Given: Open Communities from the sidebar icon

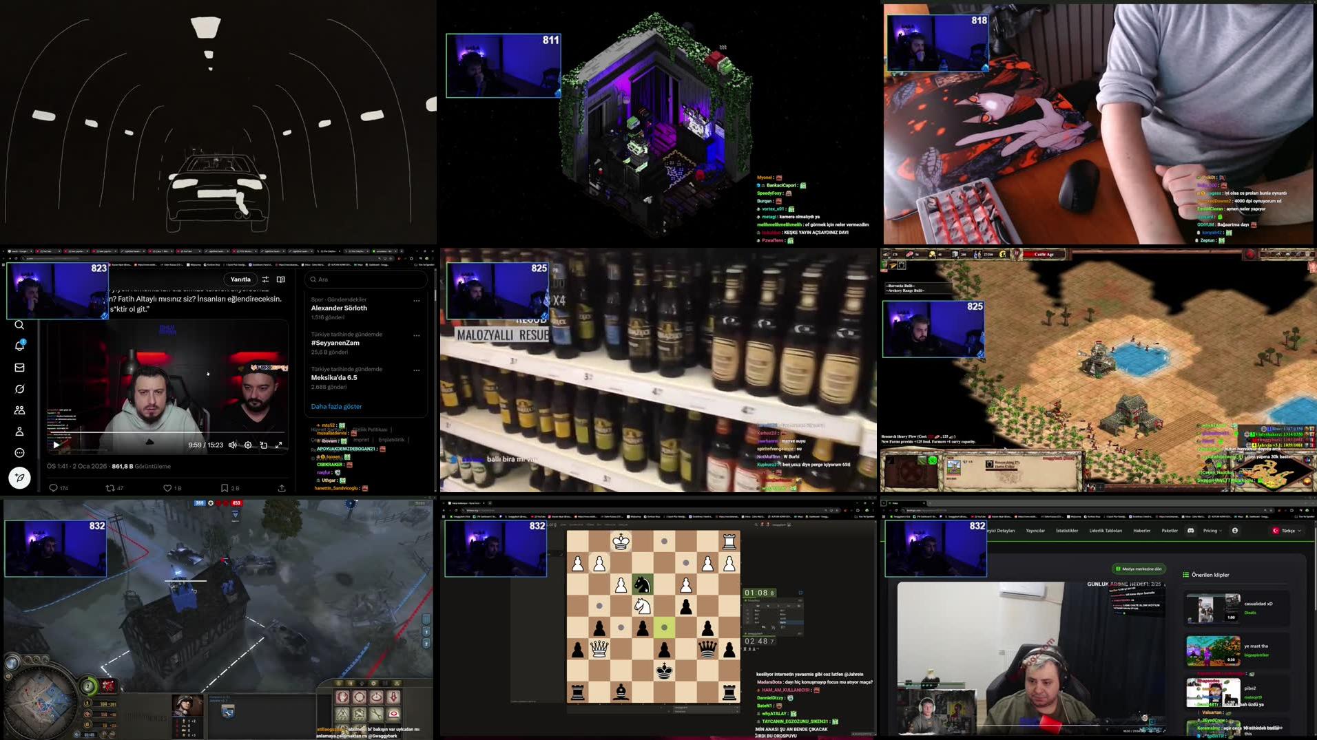Looking at the screenshot, I should click(x=19, y=410).
